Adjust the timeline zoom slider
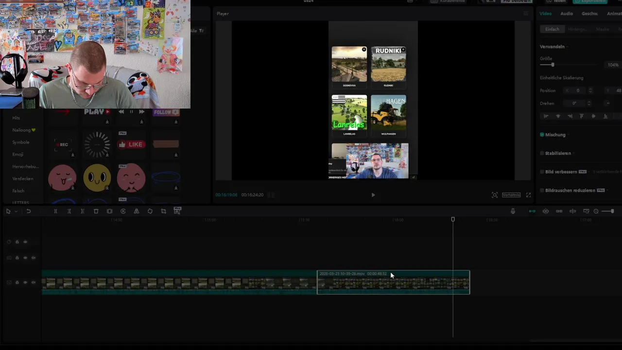 pyautogui.click(x=608, y=211)
